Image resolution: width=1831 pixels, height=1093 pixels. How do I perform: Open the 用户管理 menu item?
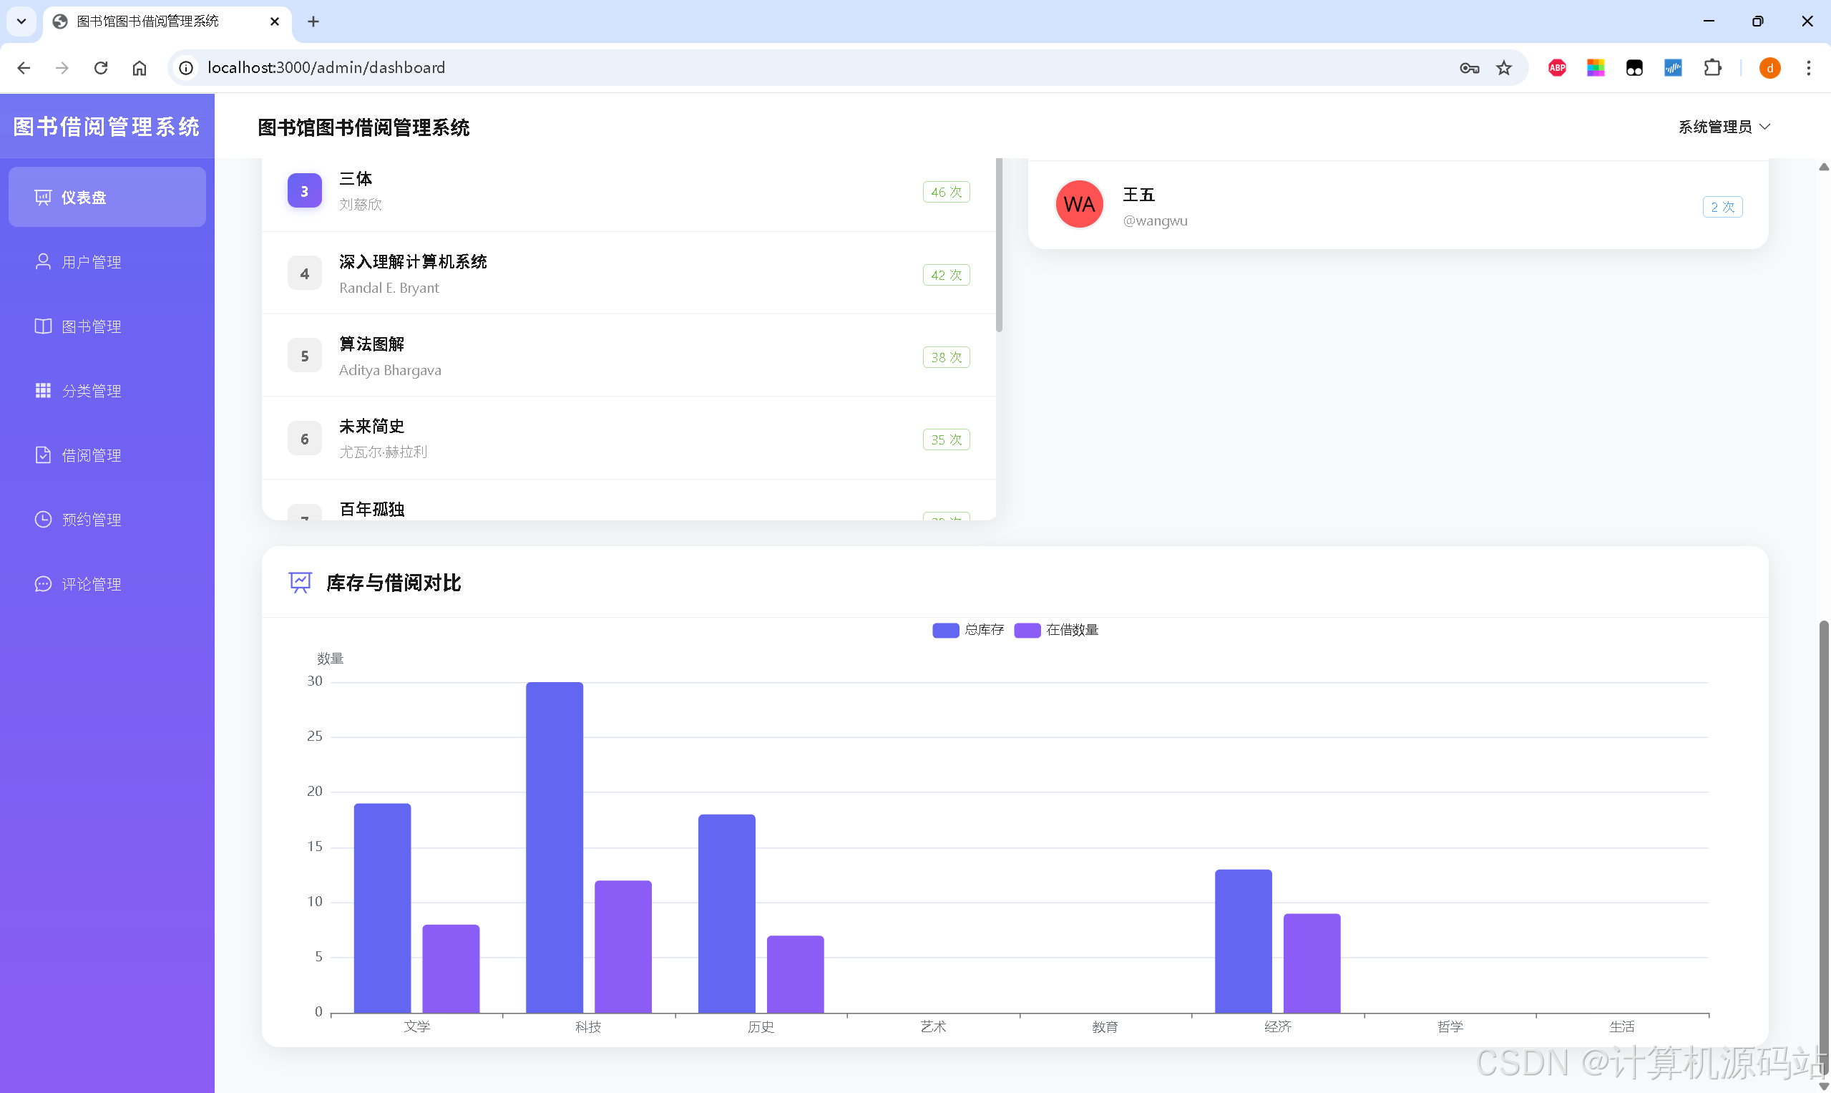point(92,262)
